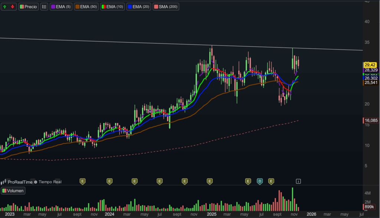Open the indicator list icon
Image resolution: width=380 pixels, height=218 pixels.
44,7
